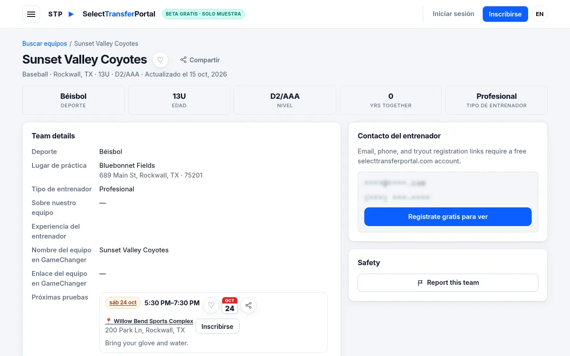Click Bring your glove and water note
The width and height of the screenshot is (570, 356).
tap(147, 343)
